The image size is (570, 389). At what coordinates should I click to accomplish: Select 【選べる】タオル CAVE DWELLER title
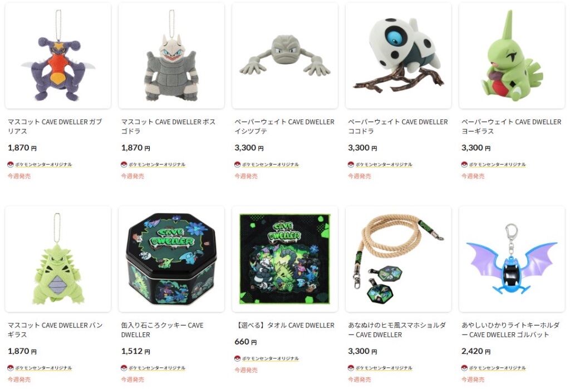pos(284,325)
